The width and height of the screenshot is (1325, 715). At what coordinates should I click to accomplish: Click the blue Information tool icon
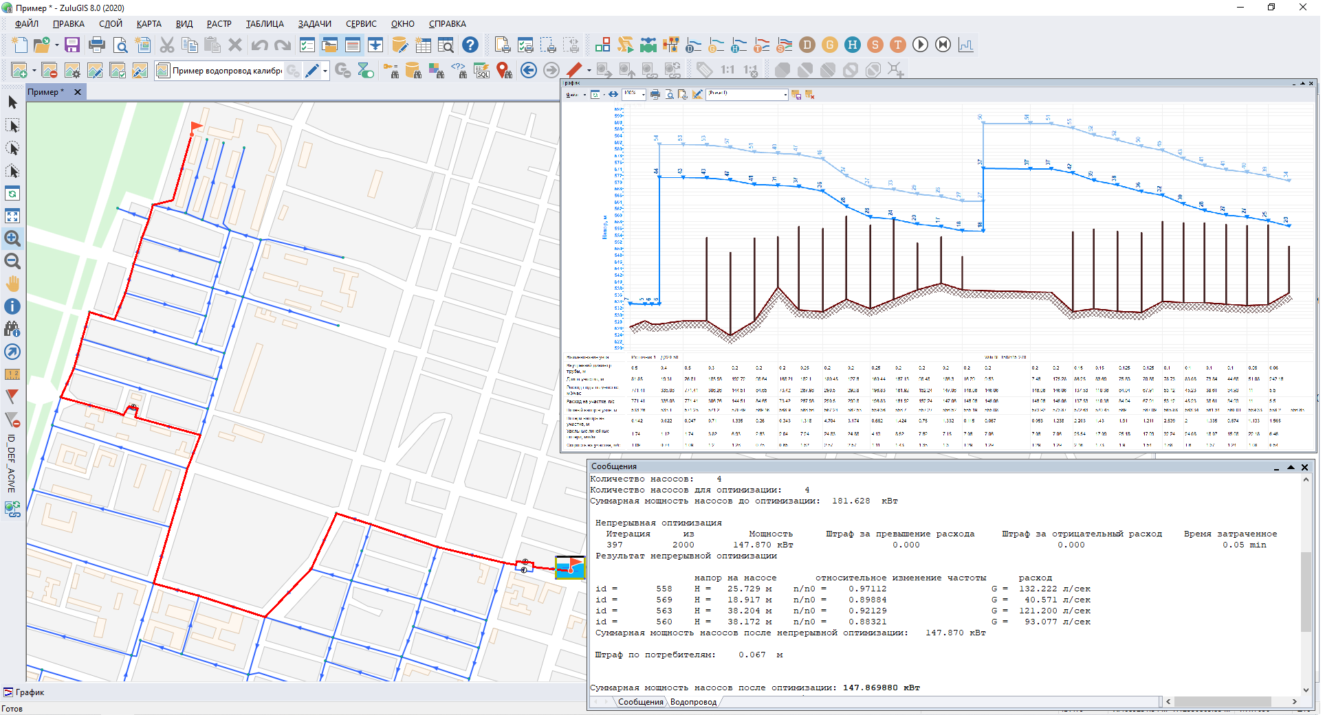(x=12, y=307)
